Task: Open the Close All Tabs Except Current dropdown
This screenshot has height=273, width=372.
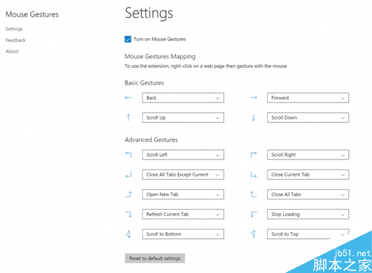Action: click(x=183, y=175)
